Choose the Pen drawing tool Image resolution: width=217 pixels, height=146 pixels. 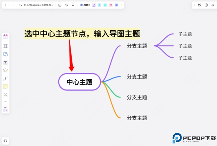5,70
